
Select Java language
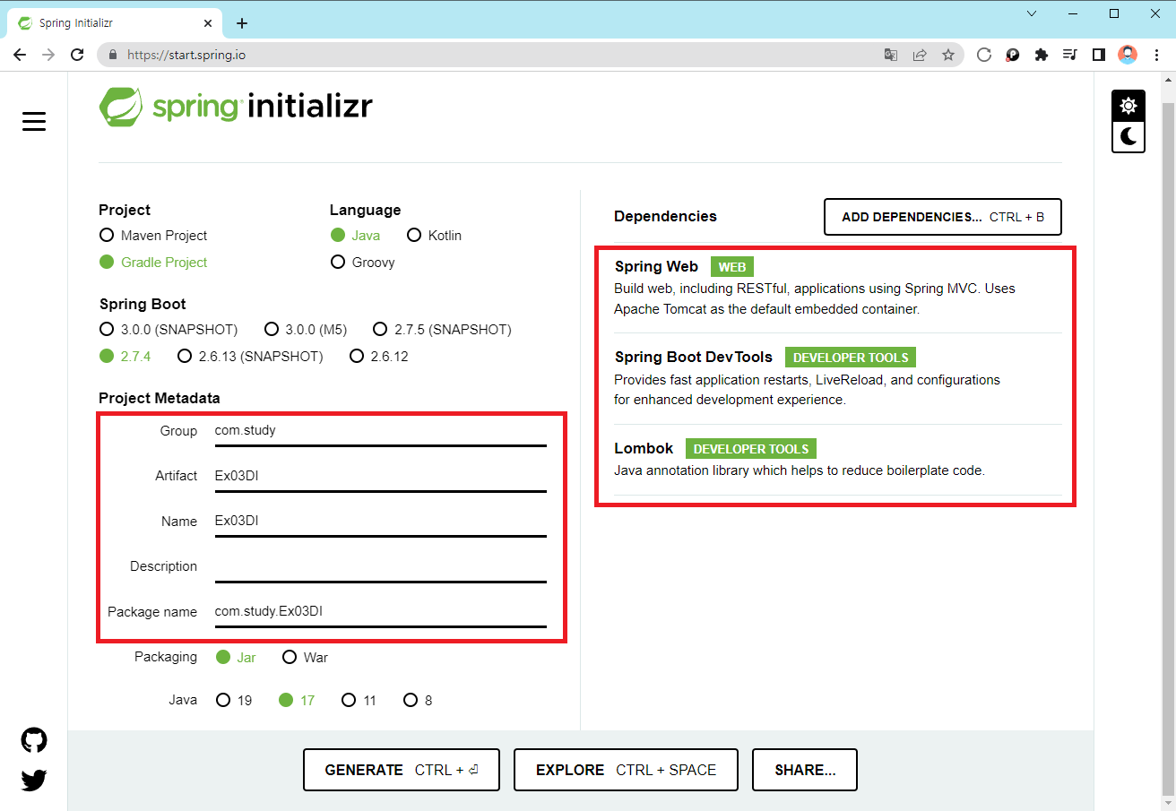point(355,235)
